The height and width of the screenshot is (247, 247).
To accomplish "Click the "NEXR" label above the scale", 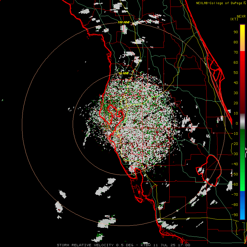I will coord(241,16).
